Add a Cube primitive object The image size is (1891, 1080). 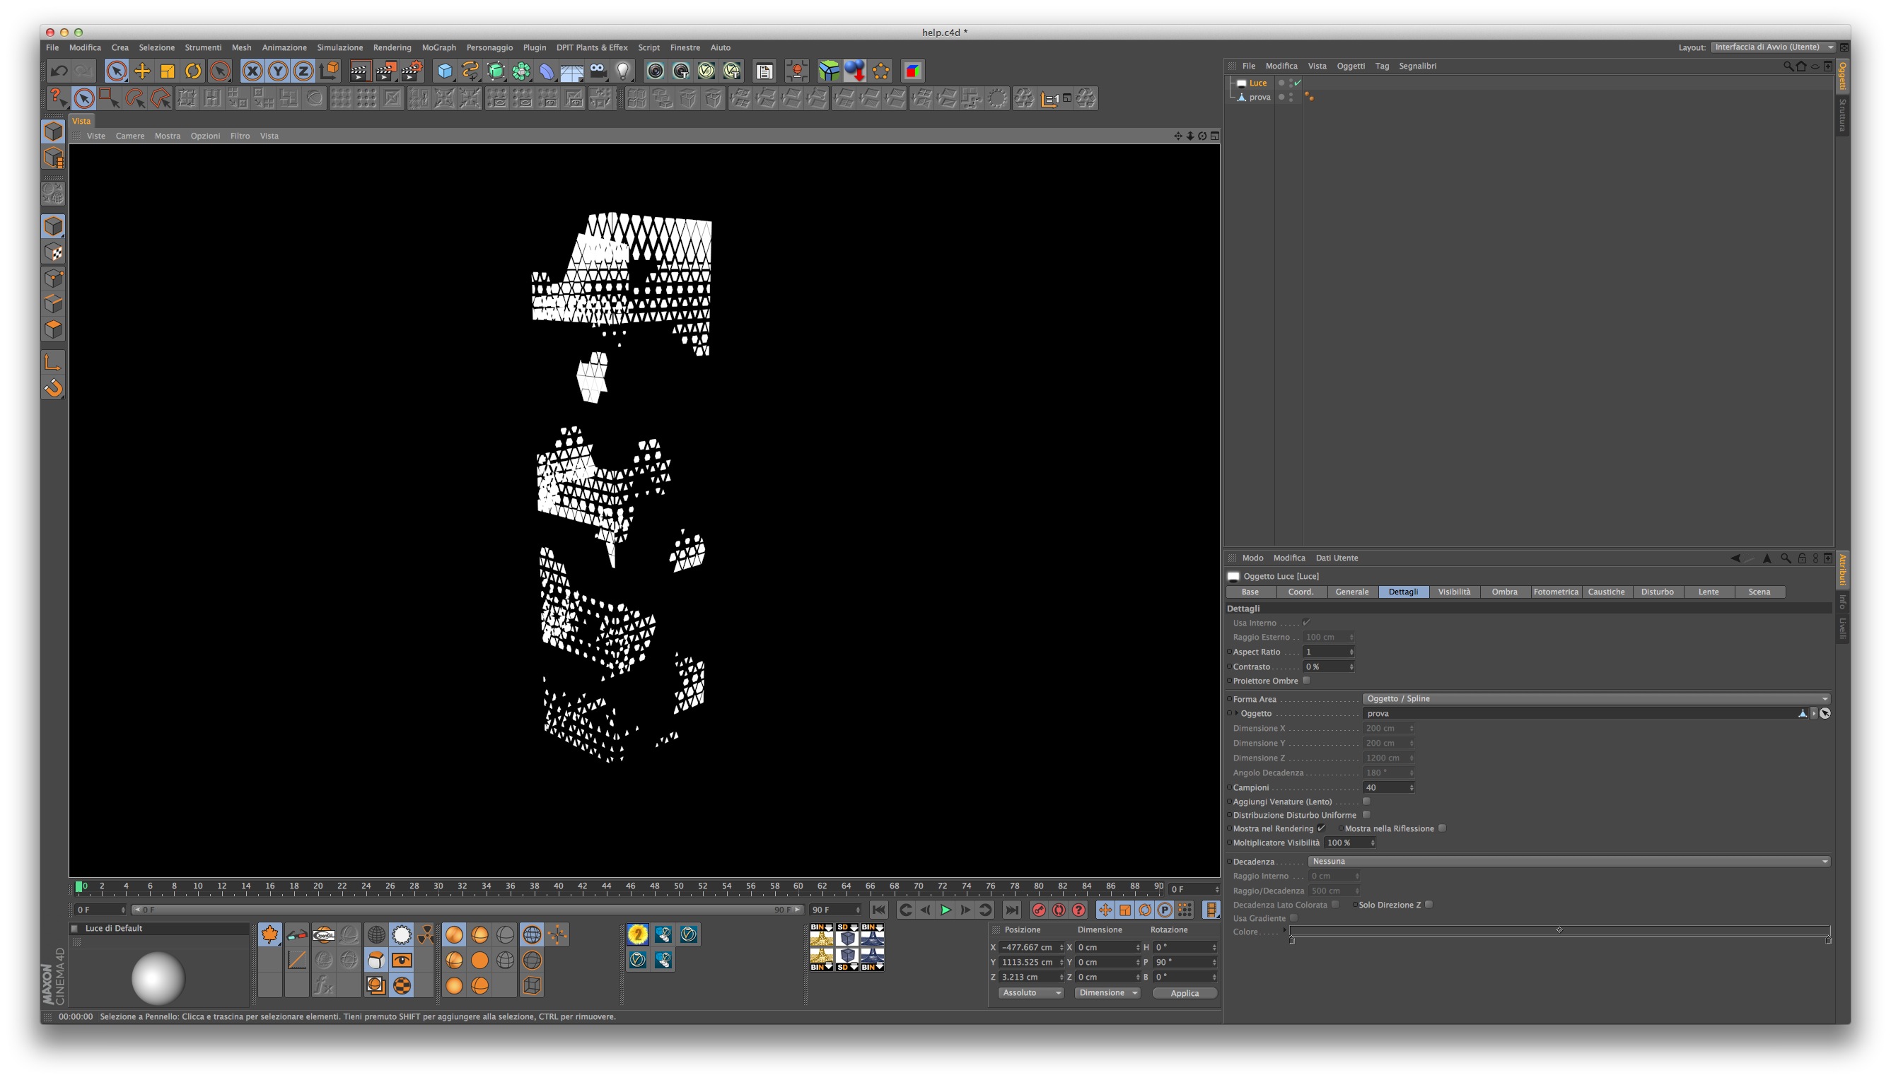point(445,71)
